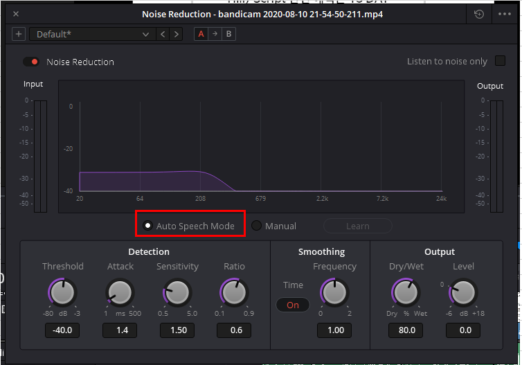Select Manual mode radio button

[x=256, y=226]
